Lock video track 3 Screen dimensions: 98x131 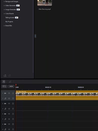13,114
